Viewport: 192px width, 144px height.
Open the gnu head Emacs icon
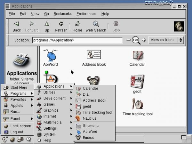(93, 80)
